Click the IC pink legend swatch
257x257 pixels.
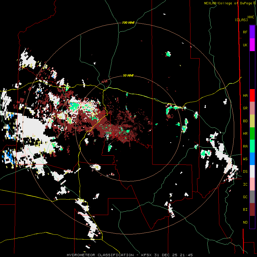click(x=252, y=184)
